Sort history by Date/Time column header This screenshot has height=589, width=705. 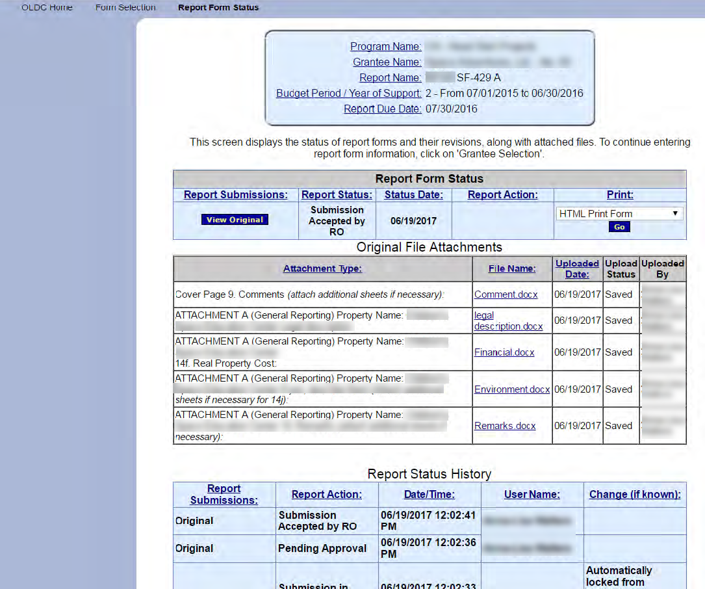point(429,495)
